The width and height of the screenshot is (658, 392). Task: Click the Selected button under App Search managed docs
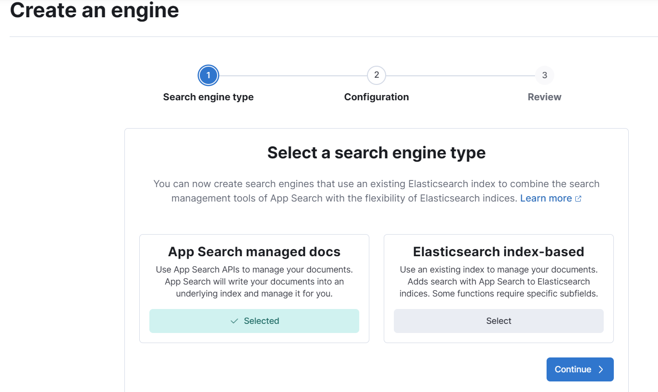254,321
